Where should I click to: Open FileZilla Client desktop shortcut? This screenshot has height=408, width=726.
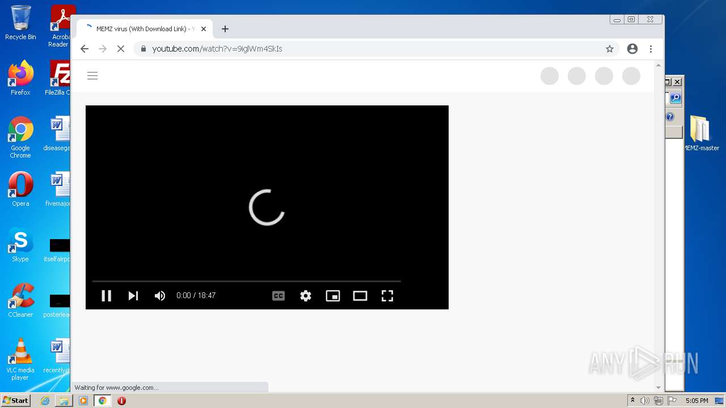point(57,78)
